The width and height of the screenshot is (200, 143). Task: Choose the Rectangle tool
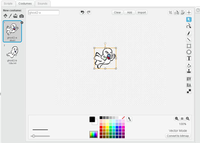click(x=189, y=46)
